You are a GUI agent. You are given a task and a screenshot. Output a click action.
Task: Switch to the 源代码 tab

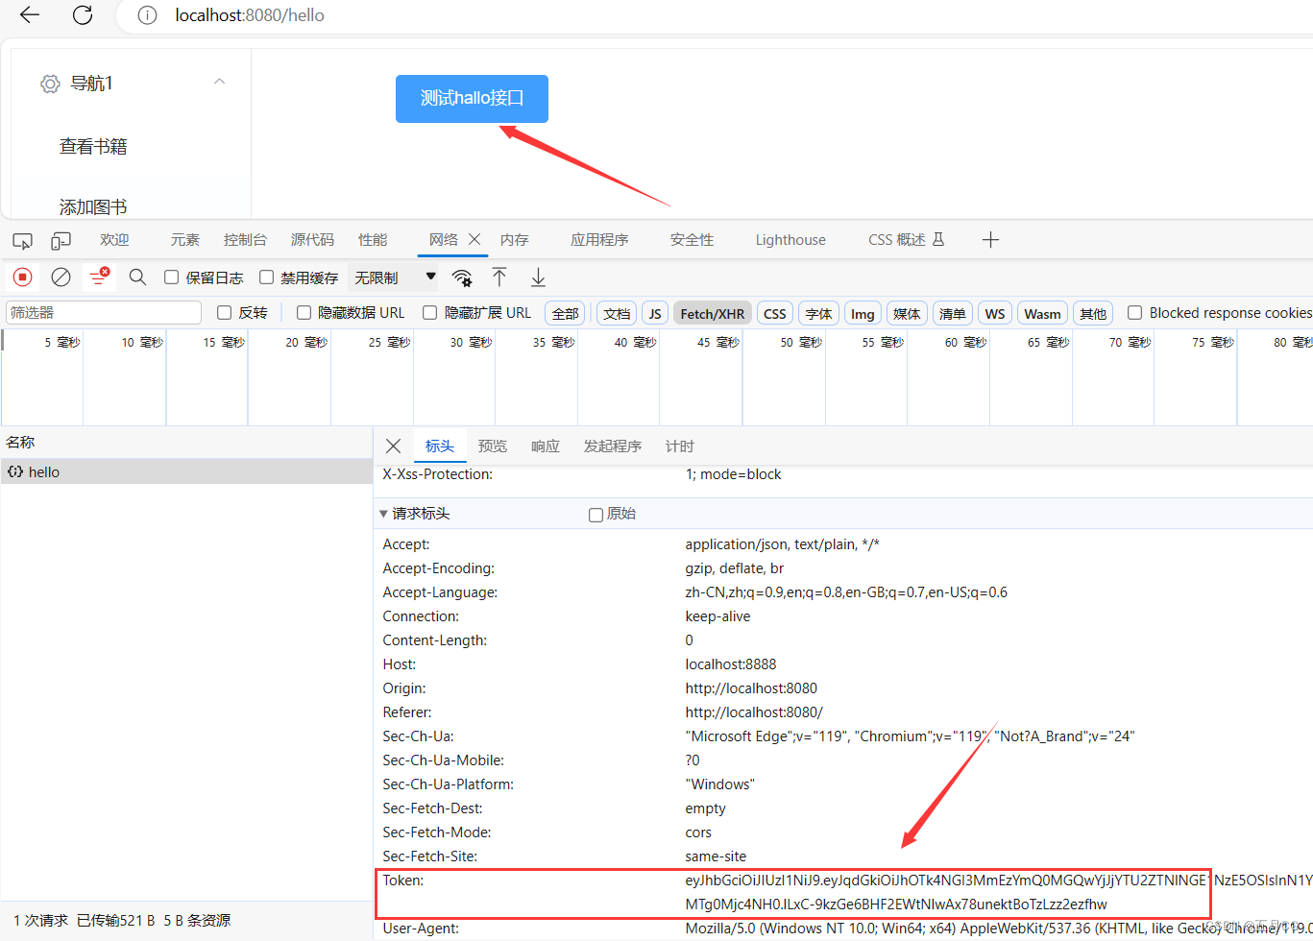[312, 240]
